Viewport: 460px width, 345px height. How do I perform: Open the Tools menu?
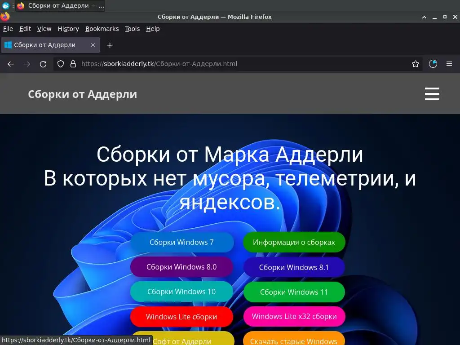click(133, 29)
